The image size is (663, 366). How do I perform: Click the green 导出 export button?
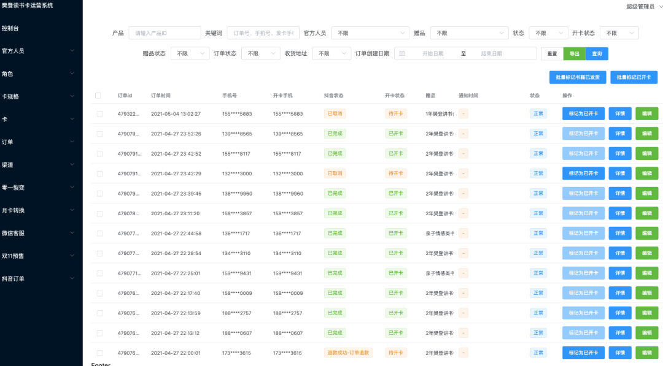[x=575, y=53]
